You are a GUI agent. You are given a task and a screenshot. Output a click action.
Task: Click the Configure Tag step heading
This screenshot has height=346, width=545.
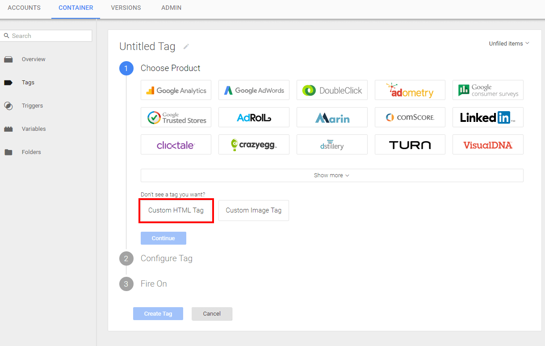coord(167,258)
